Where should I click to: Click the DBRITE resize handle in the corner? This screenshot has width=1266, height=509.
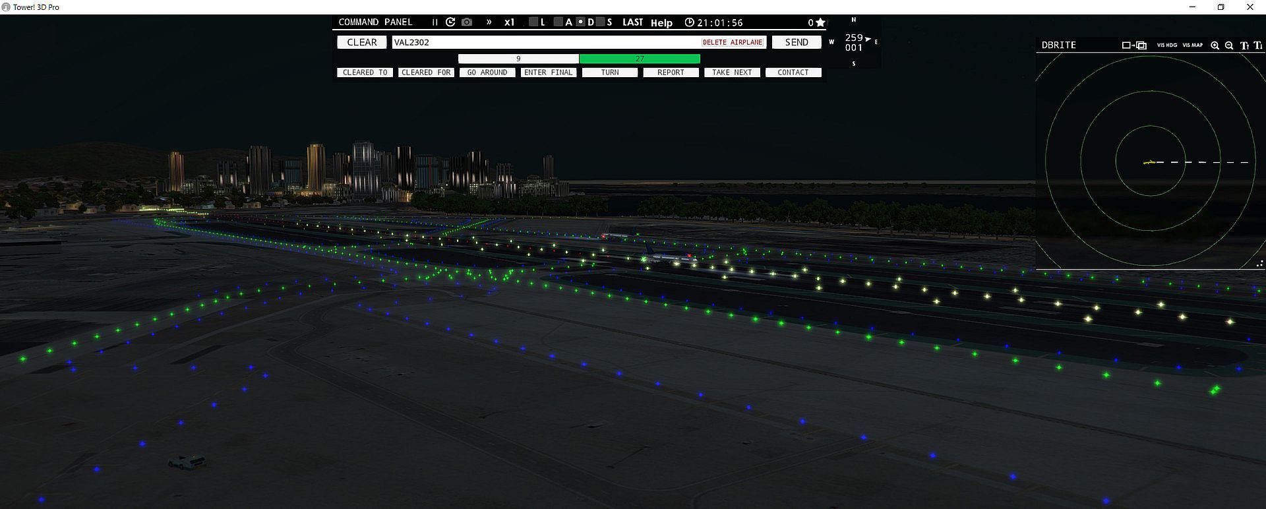[x=1260, y=264]
